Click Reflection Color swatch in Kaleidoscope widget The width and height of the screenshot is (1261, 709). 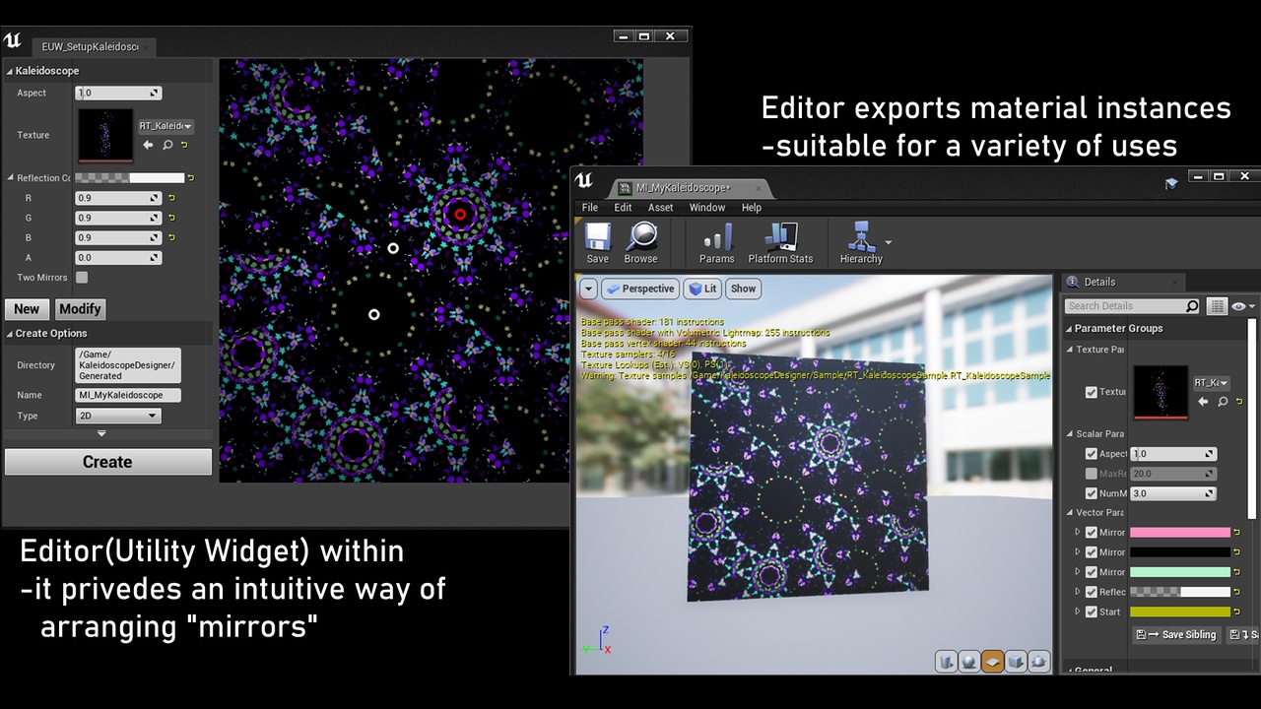(x=130, y=178)
